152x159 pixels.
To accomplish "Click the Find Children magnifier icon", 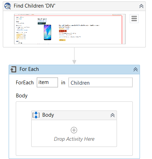I will pos(8,6).
